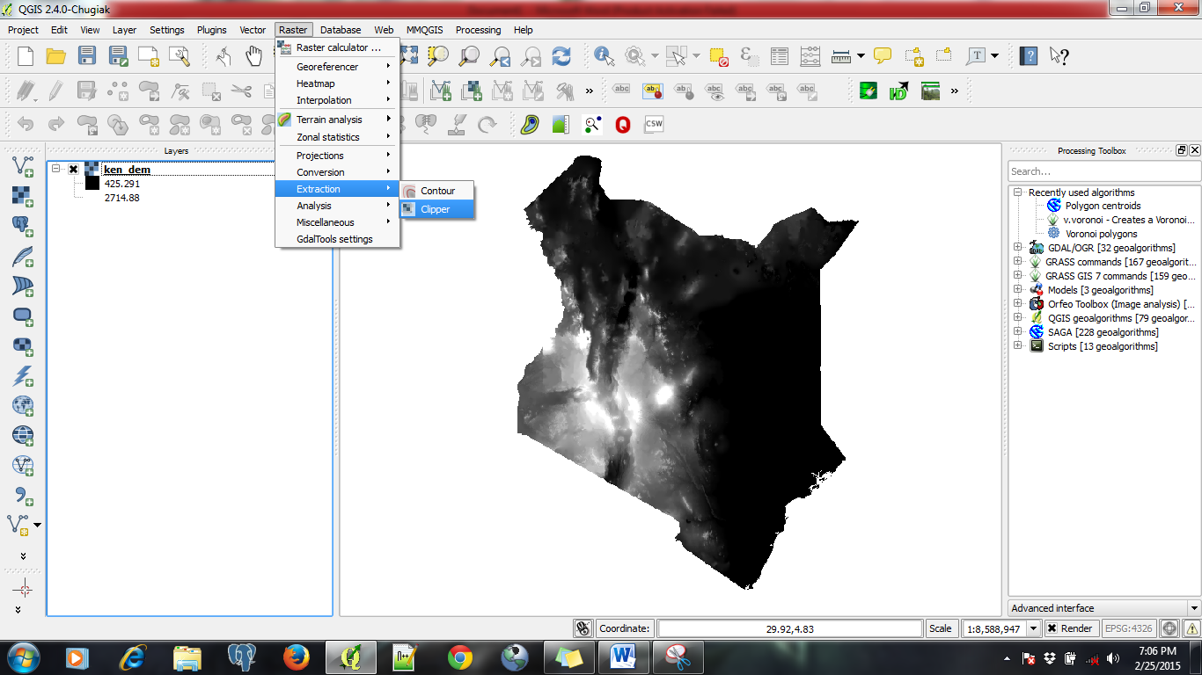This screenshot has width=1202, height=675.
Task: Toggle mouse coordinate extents icon
Action: click(583, 628)
